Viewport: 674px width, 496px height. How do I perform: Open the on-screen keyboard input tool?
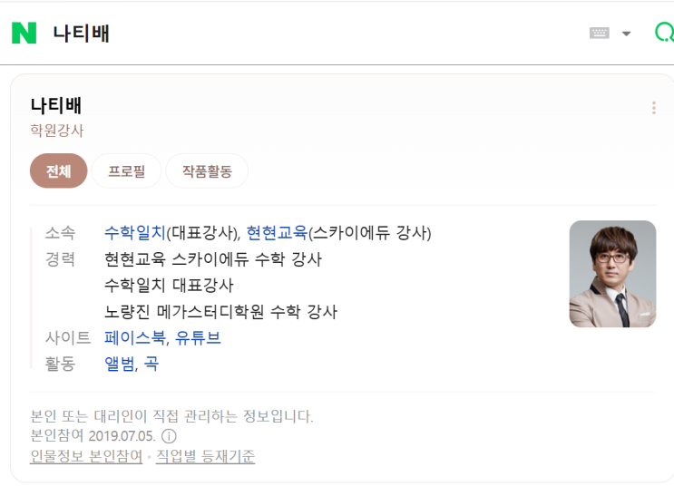(x=599, y=34)
